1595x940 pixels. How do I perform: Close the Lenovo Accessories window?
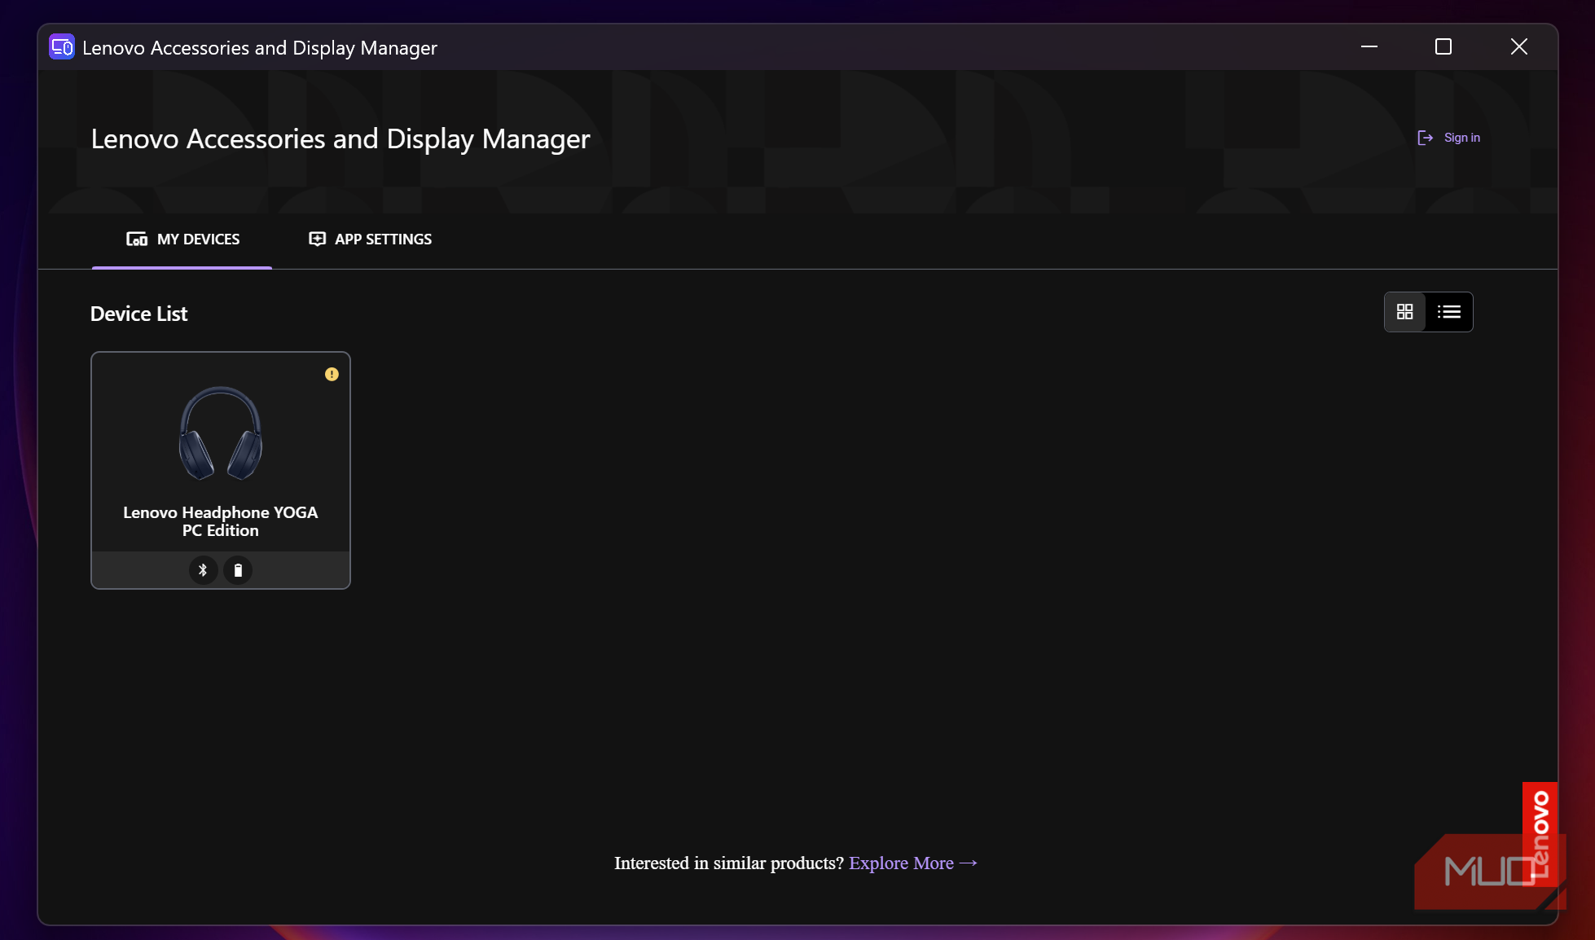click(1519, 47)
